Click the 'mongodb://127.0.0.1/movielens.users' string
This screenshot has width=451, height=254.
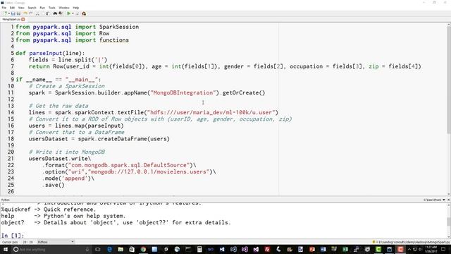click(149, 171)
